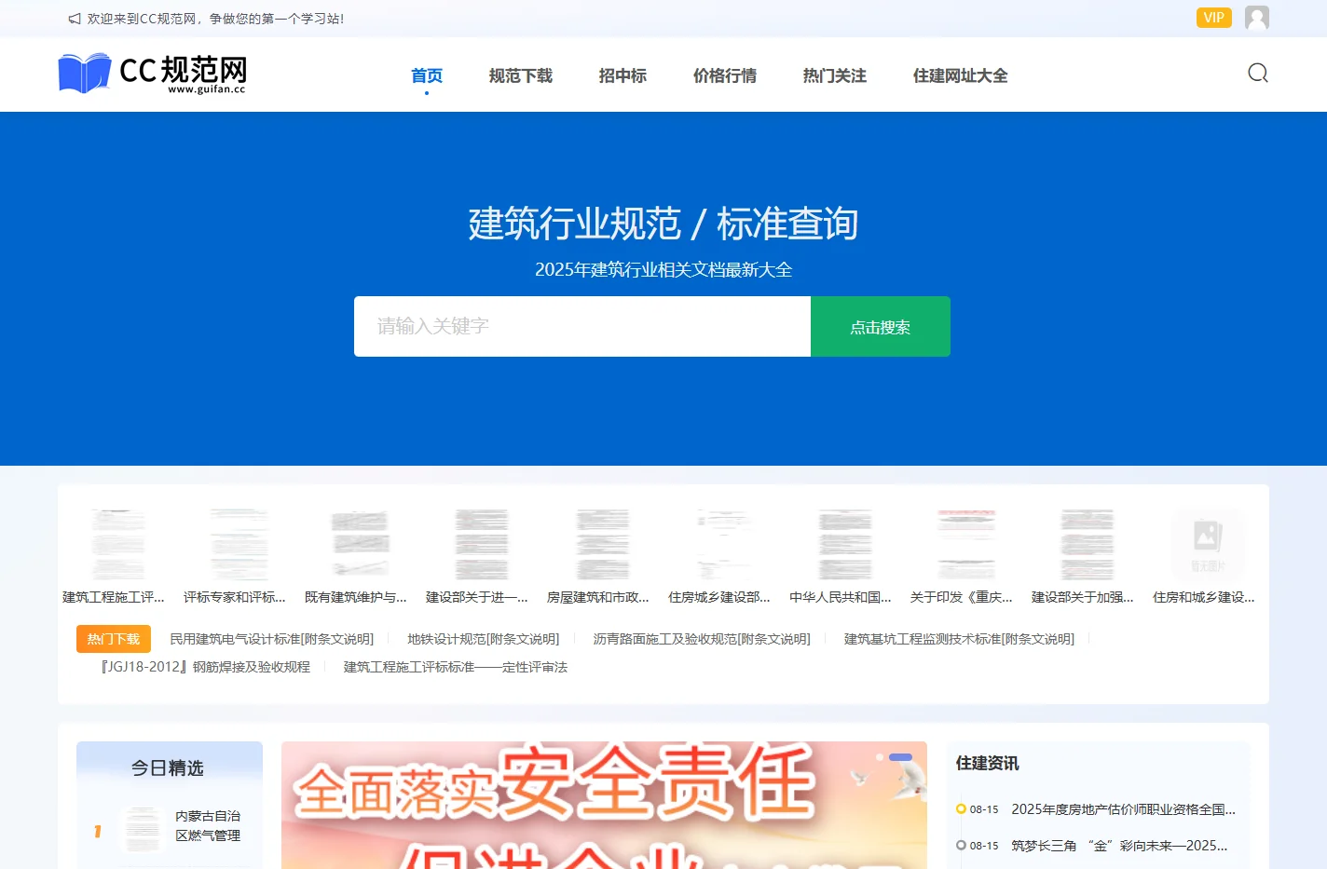Click the 住建资讯 section heading
The image size is (1327, 869).
987,763
